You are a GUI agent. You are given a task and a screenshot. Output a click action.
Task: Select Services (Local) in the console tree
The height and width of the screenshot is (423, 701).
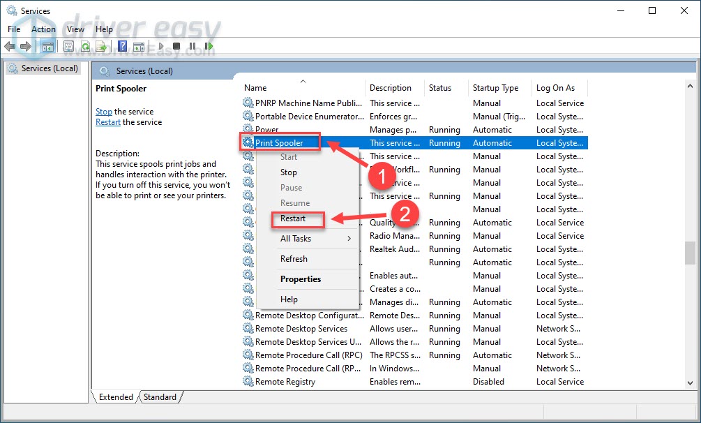(x=49, y=68)
